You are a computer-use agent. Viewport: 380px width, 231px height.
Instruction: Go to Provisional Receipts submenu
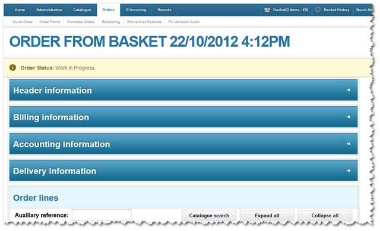pyautogui.click(x=144, y=22)
